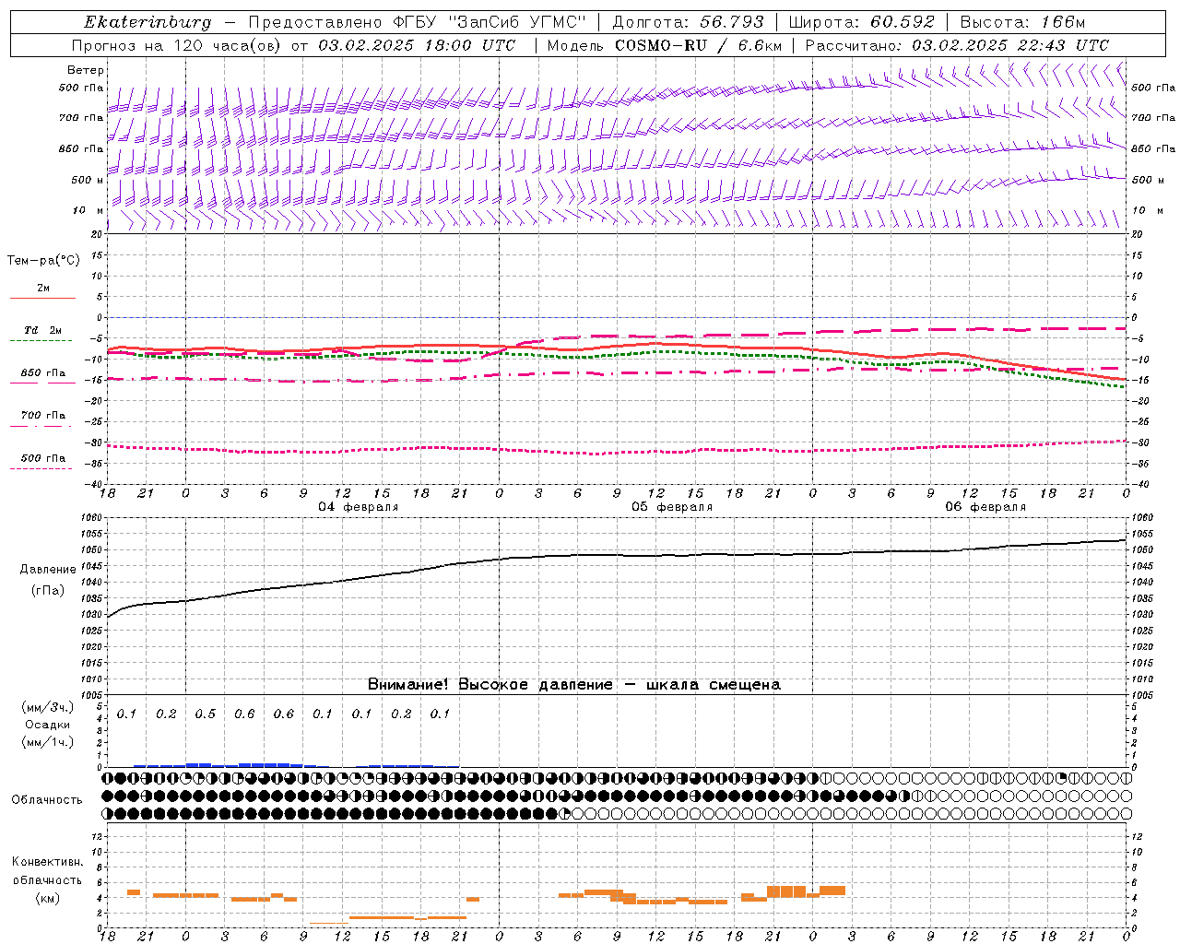Click the 'Ветер' wind panel label
This screenshot has width=1180, height=944.
pyautogui.click(x=86, y=70)
